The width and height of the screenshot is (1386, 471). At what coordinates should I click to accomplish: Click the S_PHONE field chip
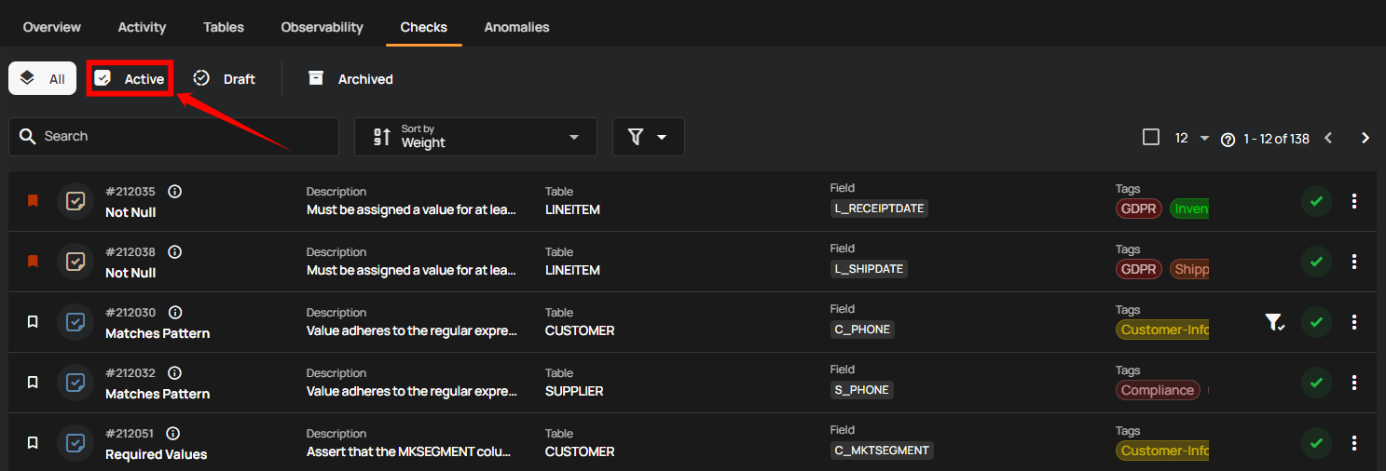point(862,390)
